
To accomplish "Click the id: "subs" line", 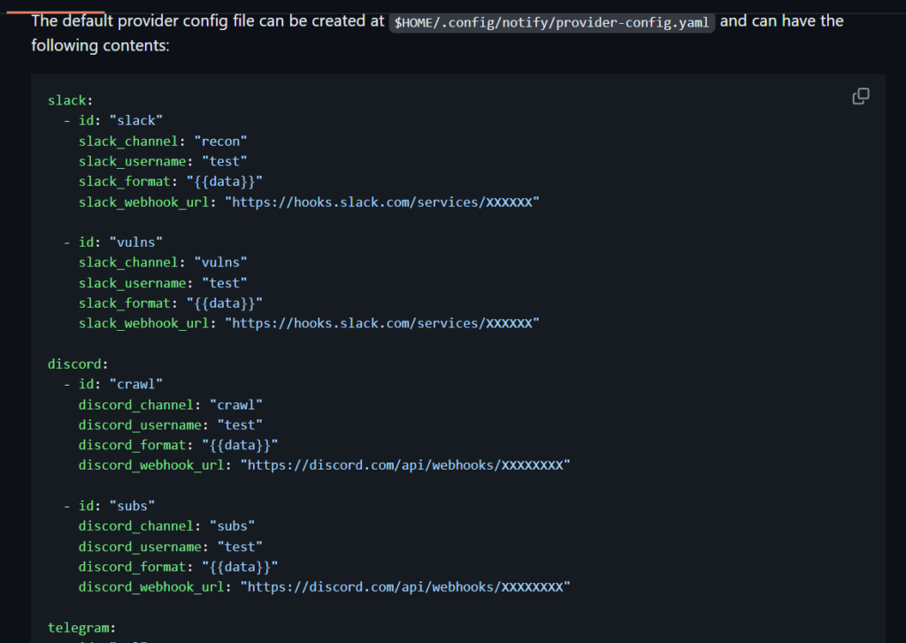I will (x=109, y=506).
